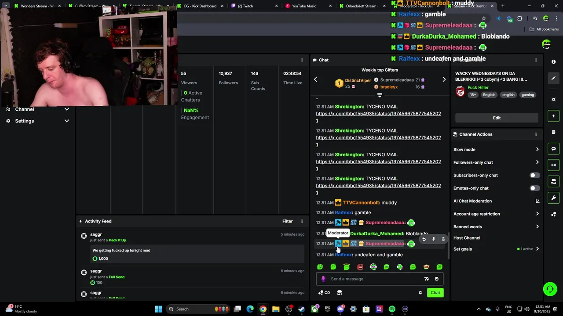Open the Activity Feed three-dot menu
The width and height of the screenshot is (563, 316).
302,221
